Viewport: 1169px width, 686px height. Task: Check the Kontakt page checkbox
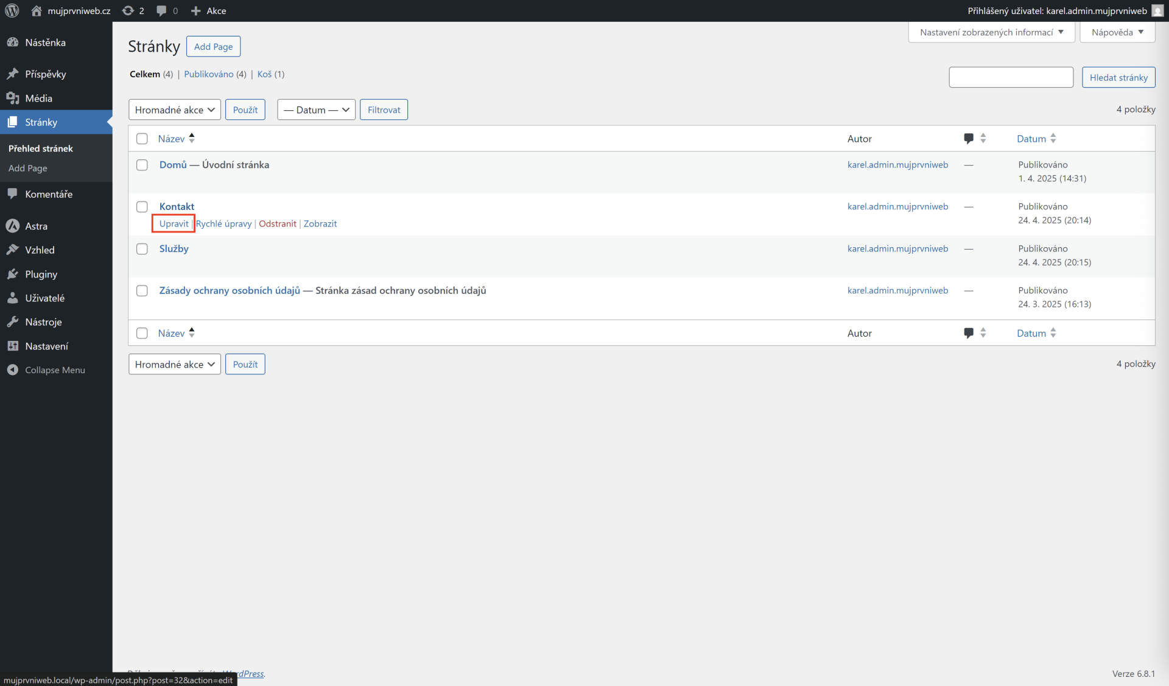(x=142, y=207)
